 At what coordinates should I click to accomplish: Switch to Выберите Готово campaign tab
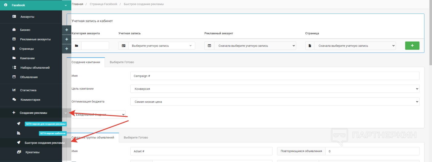click(x=122, y=62)
